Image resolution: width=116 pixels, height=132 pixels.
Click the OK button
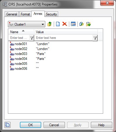pos(30,125)
